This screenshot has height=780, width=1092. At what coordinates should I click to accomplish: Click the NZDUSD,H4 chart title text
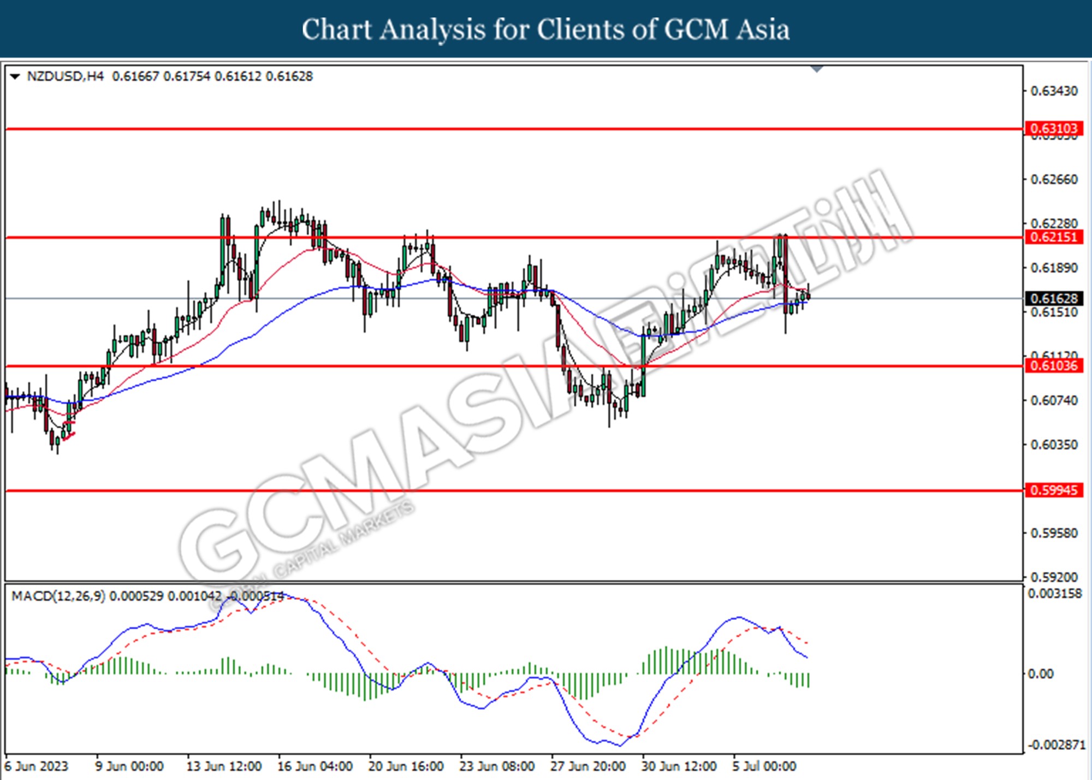[65, 76]
